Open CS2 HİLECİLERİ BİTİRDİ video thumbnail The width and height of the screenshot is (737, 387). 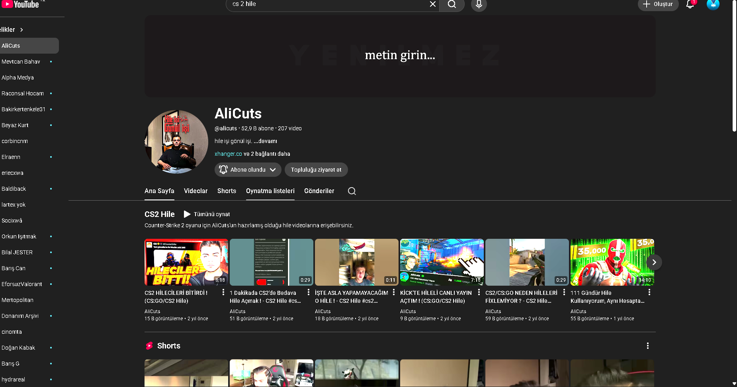point(186,262)
